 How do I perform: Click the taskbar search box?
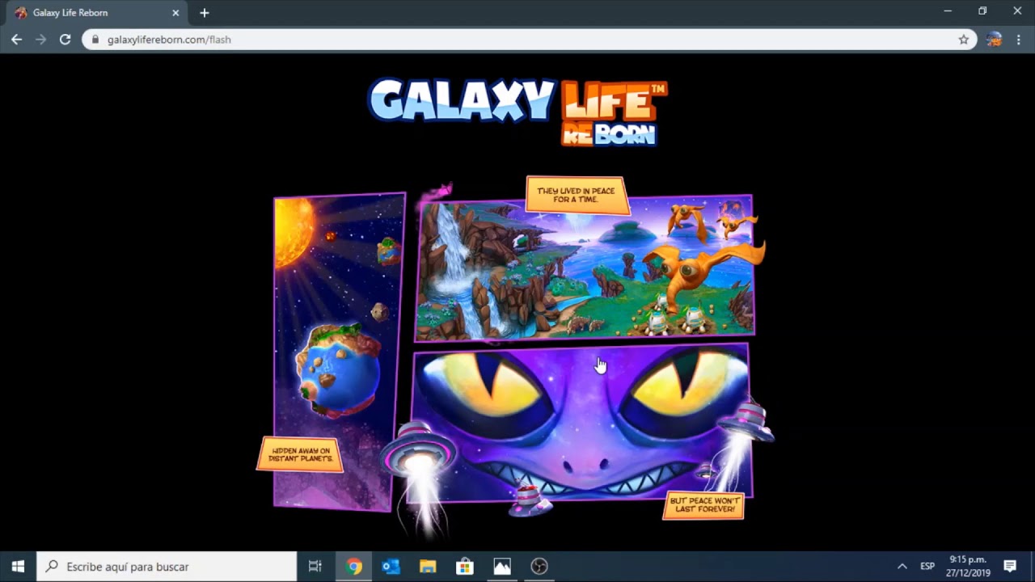click(167, 567)
